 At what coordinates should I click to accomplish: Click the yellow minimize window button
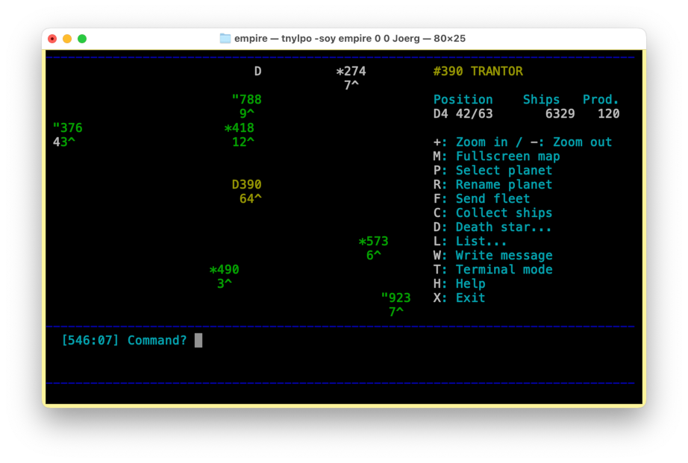(67, 39)
